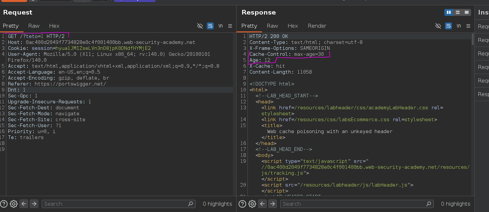Click the 'GET /?teto=1 HTTP/2' request line
The height and width of the screenshot is (212, 489).
point(36,36)
